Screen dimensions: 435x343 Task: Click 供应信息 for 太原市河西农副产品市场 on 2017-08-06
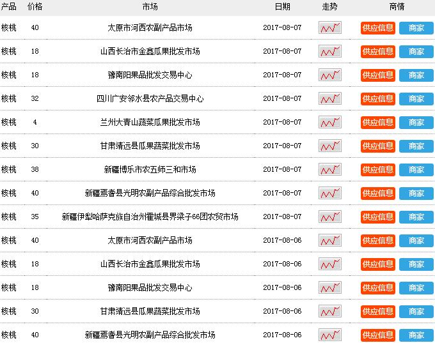click(377, 240)
